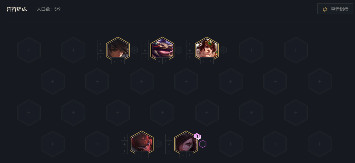This screenshot has width=355, height=163.
Task: Click the purple hexagon slot beside red-haired champion
Action: (x=203, y=144)
